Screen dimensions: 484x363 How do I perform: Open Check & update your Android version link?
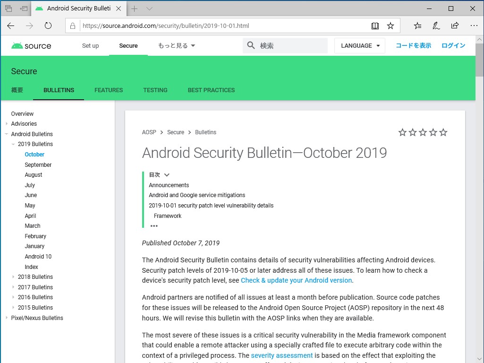[x=296, y=280]
